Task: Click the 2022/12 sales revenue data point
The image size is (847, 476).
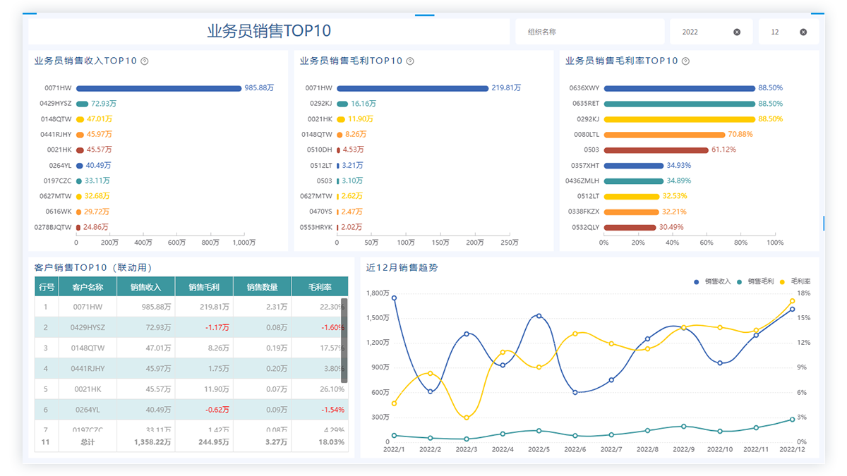Action: [792, 309]
